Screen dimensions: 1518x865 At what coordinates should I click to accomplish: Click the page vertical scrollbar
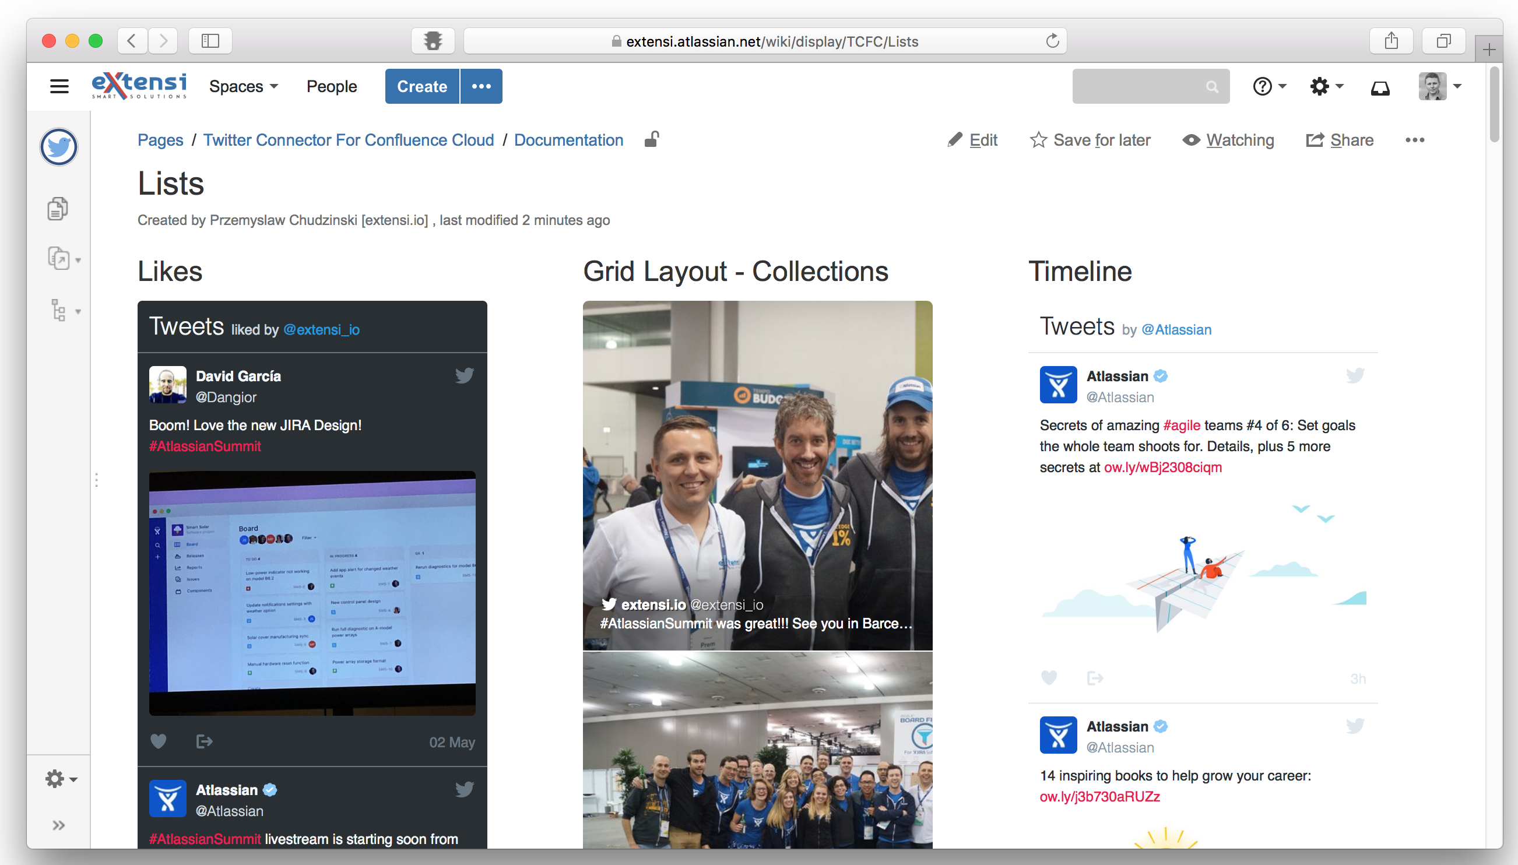[1495, 104]
